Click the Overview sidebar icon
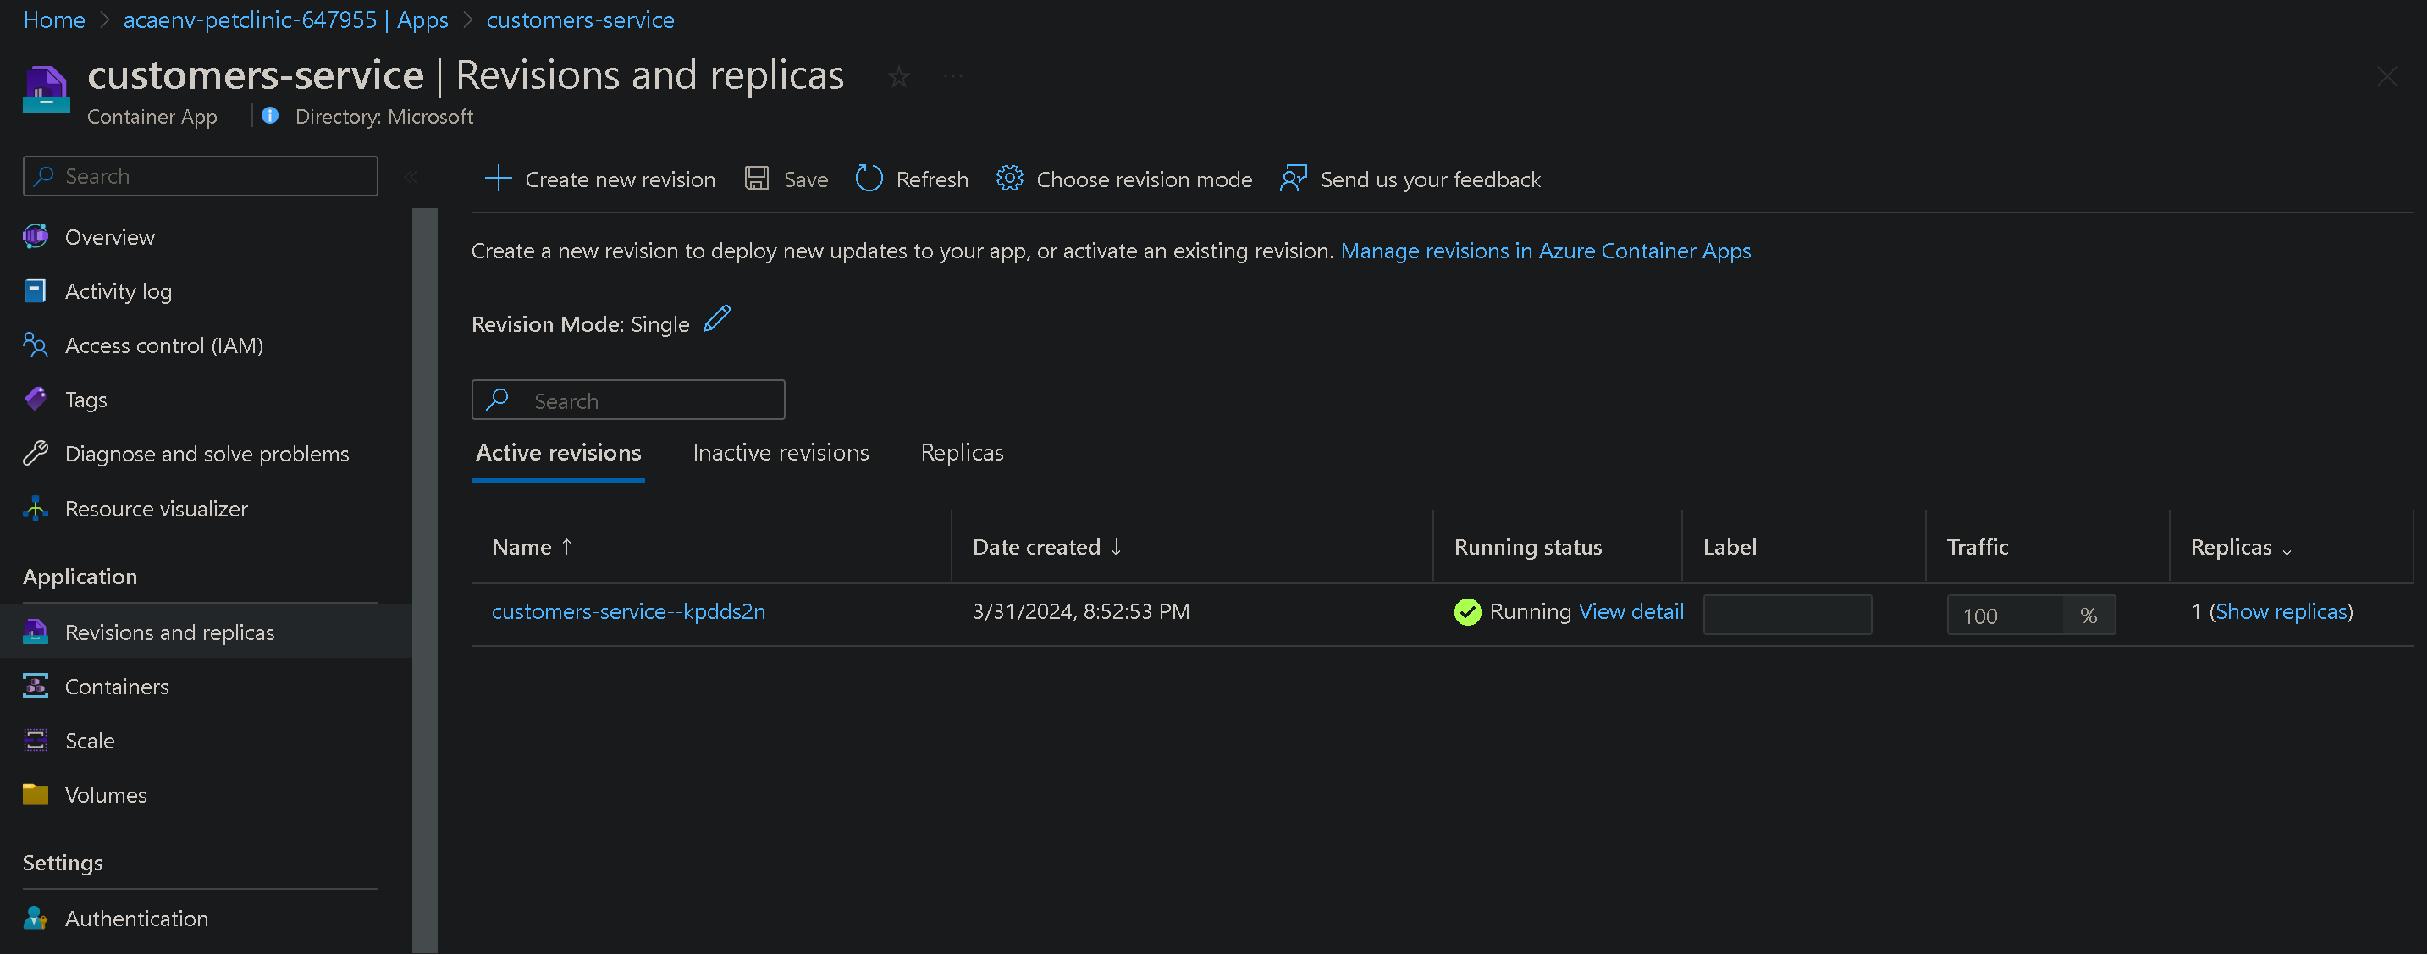 [36, 236]
